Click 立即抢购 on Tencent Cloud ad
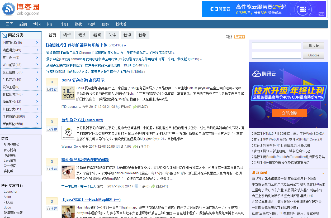The height and width of the screenshot is (218, 331). 289,113
